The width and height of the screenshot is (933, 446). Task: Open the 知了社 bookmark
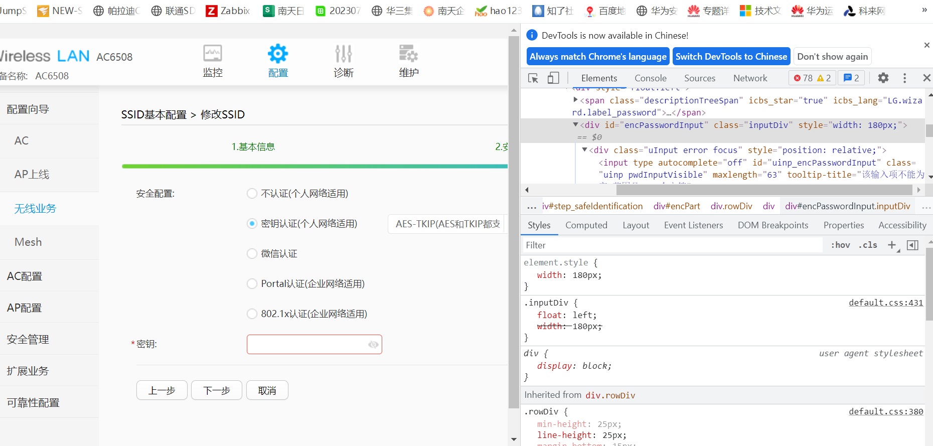[552, 11]
